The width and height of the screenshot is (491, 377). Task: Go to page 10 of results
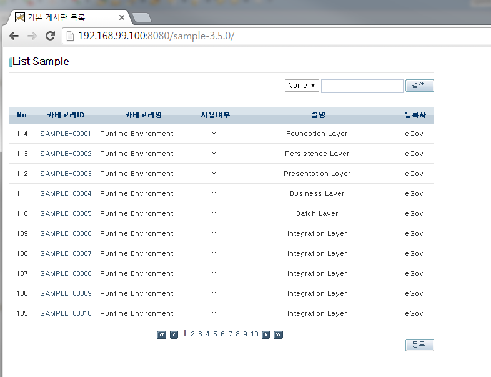254,334
